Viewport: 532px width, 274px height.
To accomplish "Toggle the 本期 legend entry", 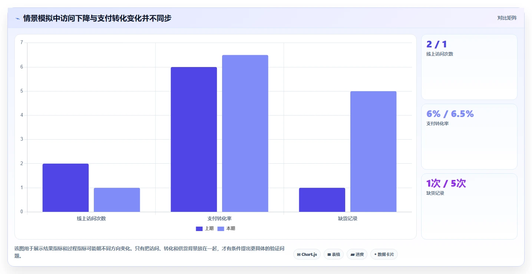I will (x=226, y=228).
